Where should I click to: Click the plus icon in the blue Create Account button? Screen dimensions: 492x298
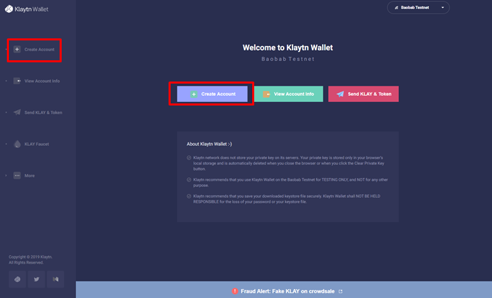coord(194,94)
